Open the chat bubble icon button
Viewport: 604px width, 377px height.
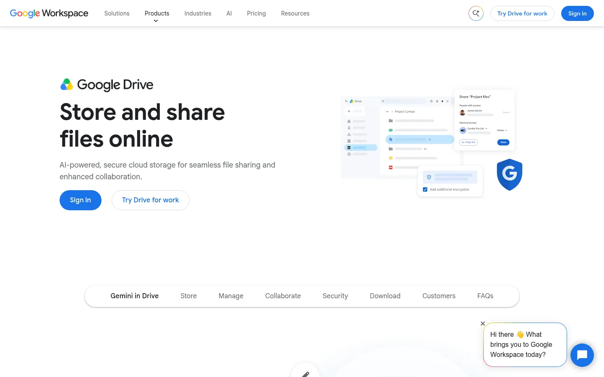pos(582,355)
